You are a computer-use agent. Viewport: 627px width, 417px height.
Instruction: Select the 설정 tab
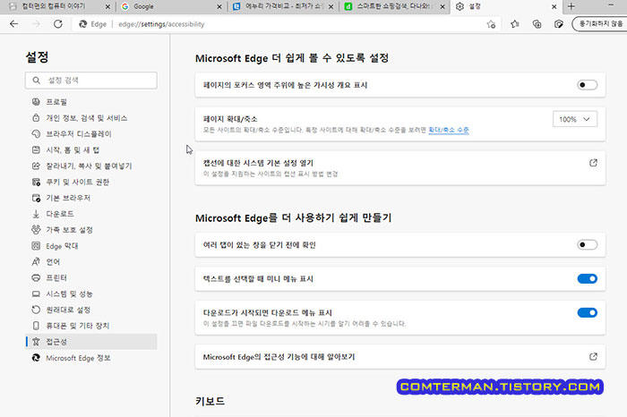pos(505,7)
